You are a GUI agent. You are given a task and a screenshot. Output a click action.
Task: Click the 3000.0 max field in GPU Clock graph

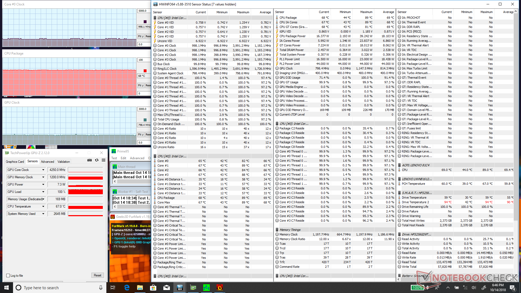pyautogui.click(x=144, y=109)
